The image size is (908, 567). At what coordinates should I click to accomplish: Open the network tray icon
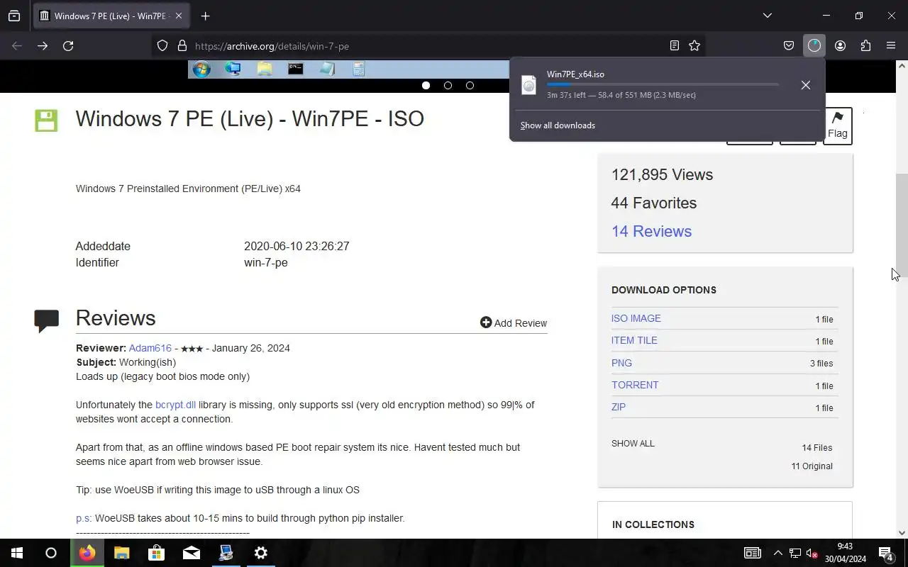click(x=795, y=553)
